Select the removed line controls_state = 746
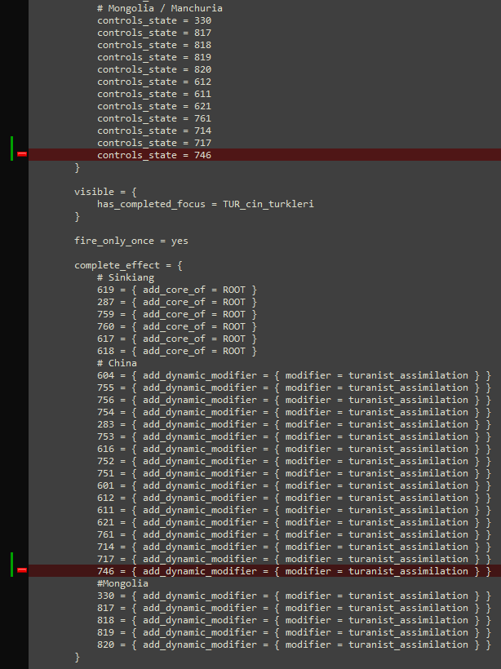The image size is (501, 669). pos(264,155)
